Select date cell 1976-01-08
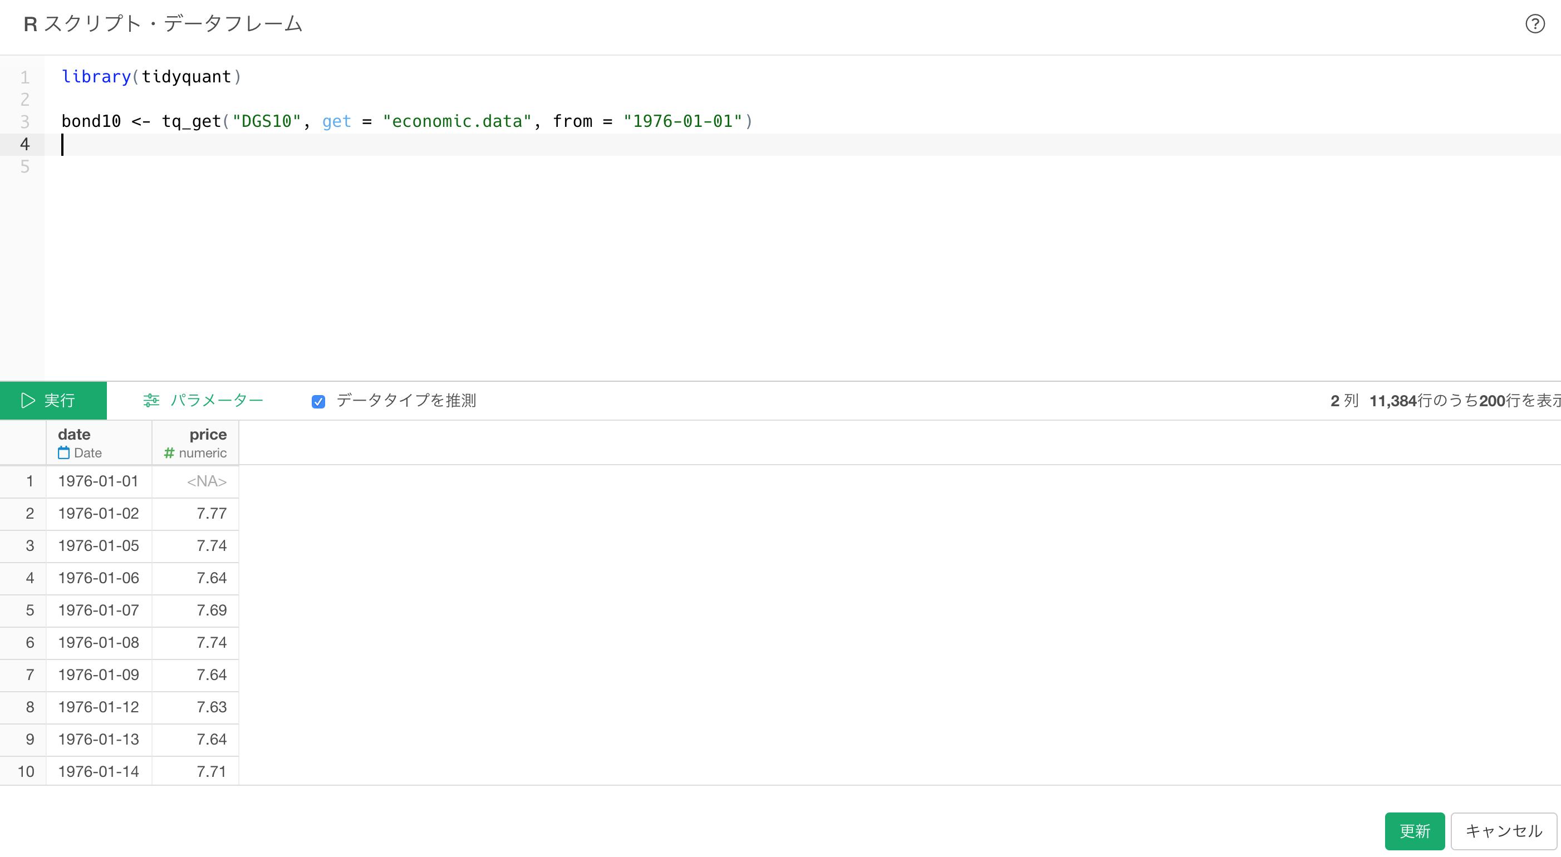 click(99, 642)
